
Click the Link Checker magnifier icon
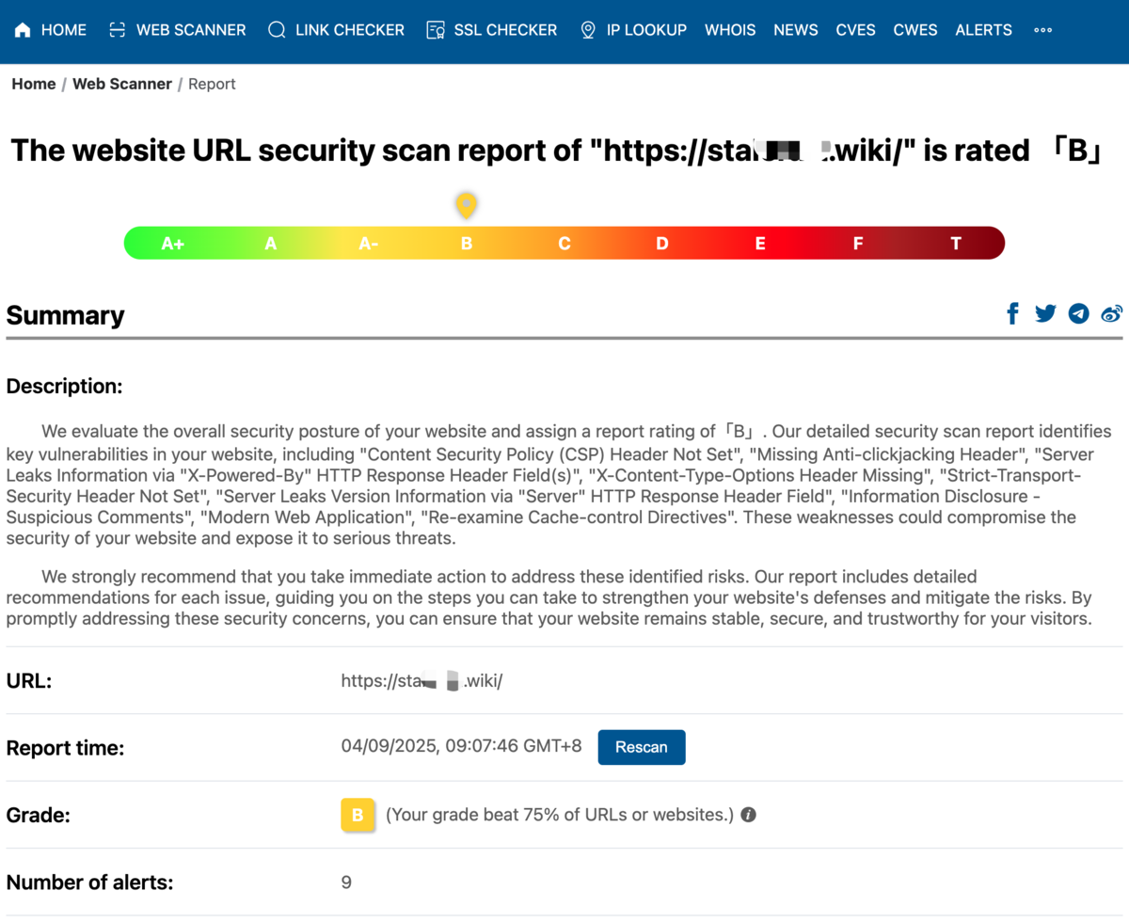pos(277,29)
